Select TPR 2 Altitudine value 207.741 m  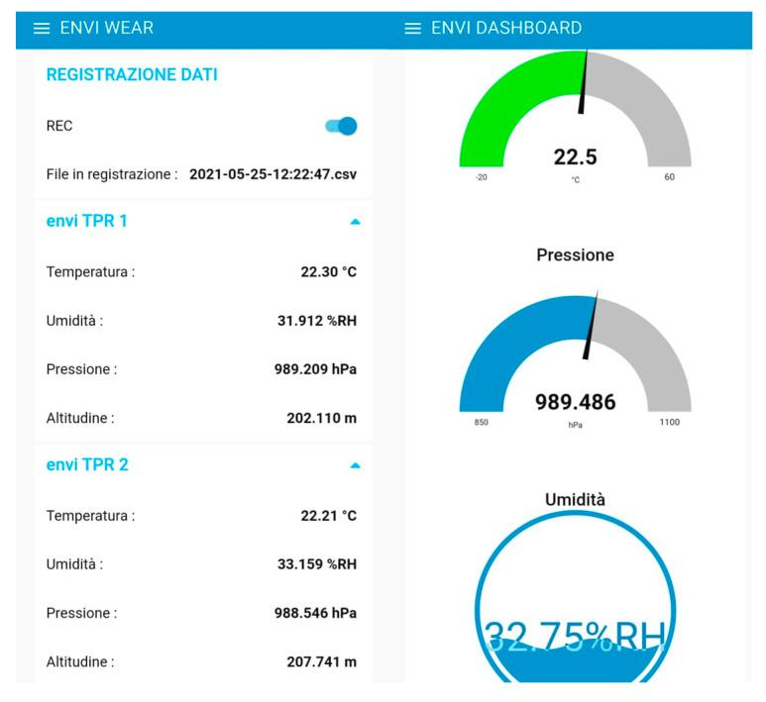(321, 661)
